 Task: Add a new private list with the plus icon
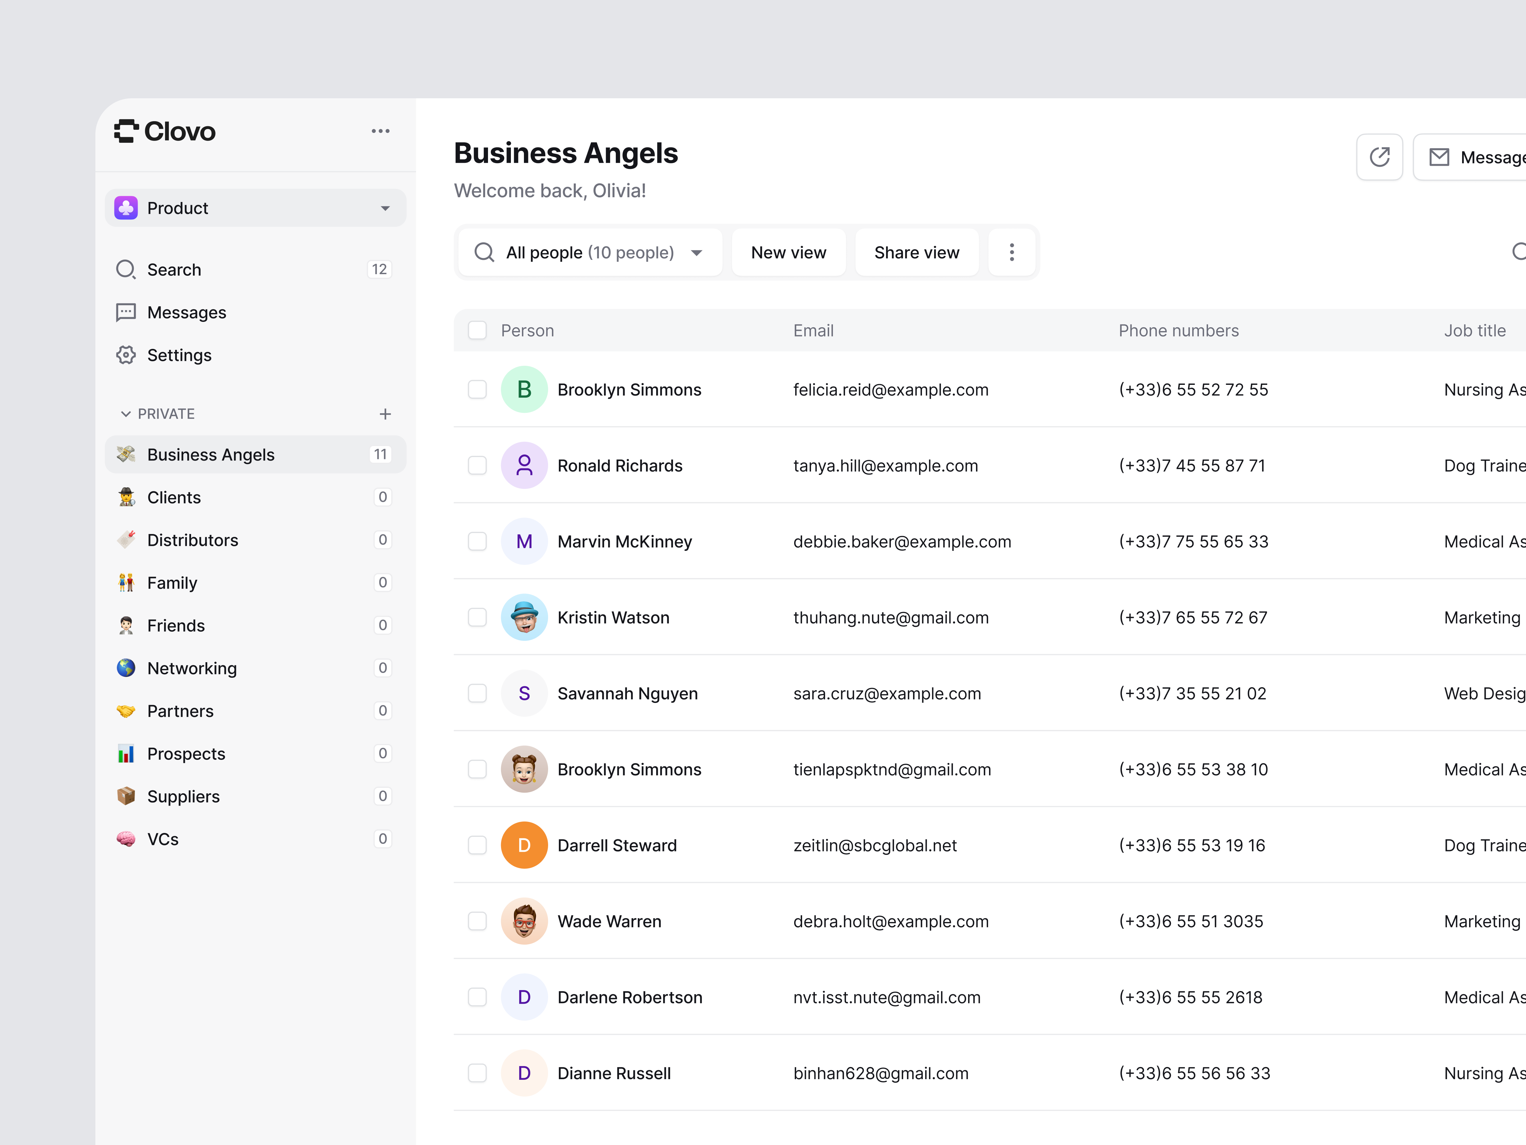386,413
